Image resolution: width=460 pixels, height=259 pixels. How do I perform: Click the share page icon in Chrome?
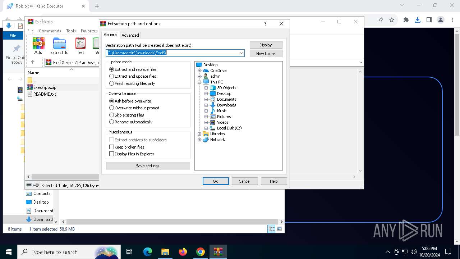(x=380, y=20)
